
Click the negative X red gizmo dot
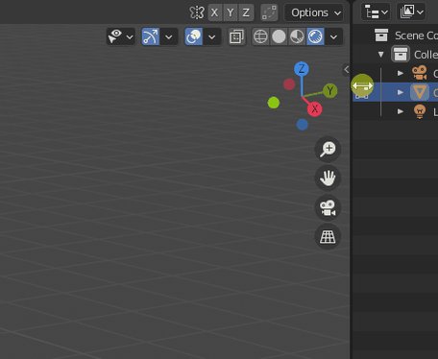[289, 84]
